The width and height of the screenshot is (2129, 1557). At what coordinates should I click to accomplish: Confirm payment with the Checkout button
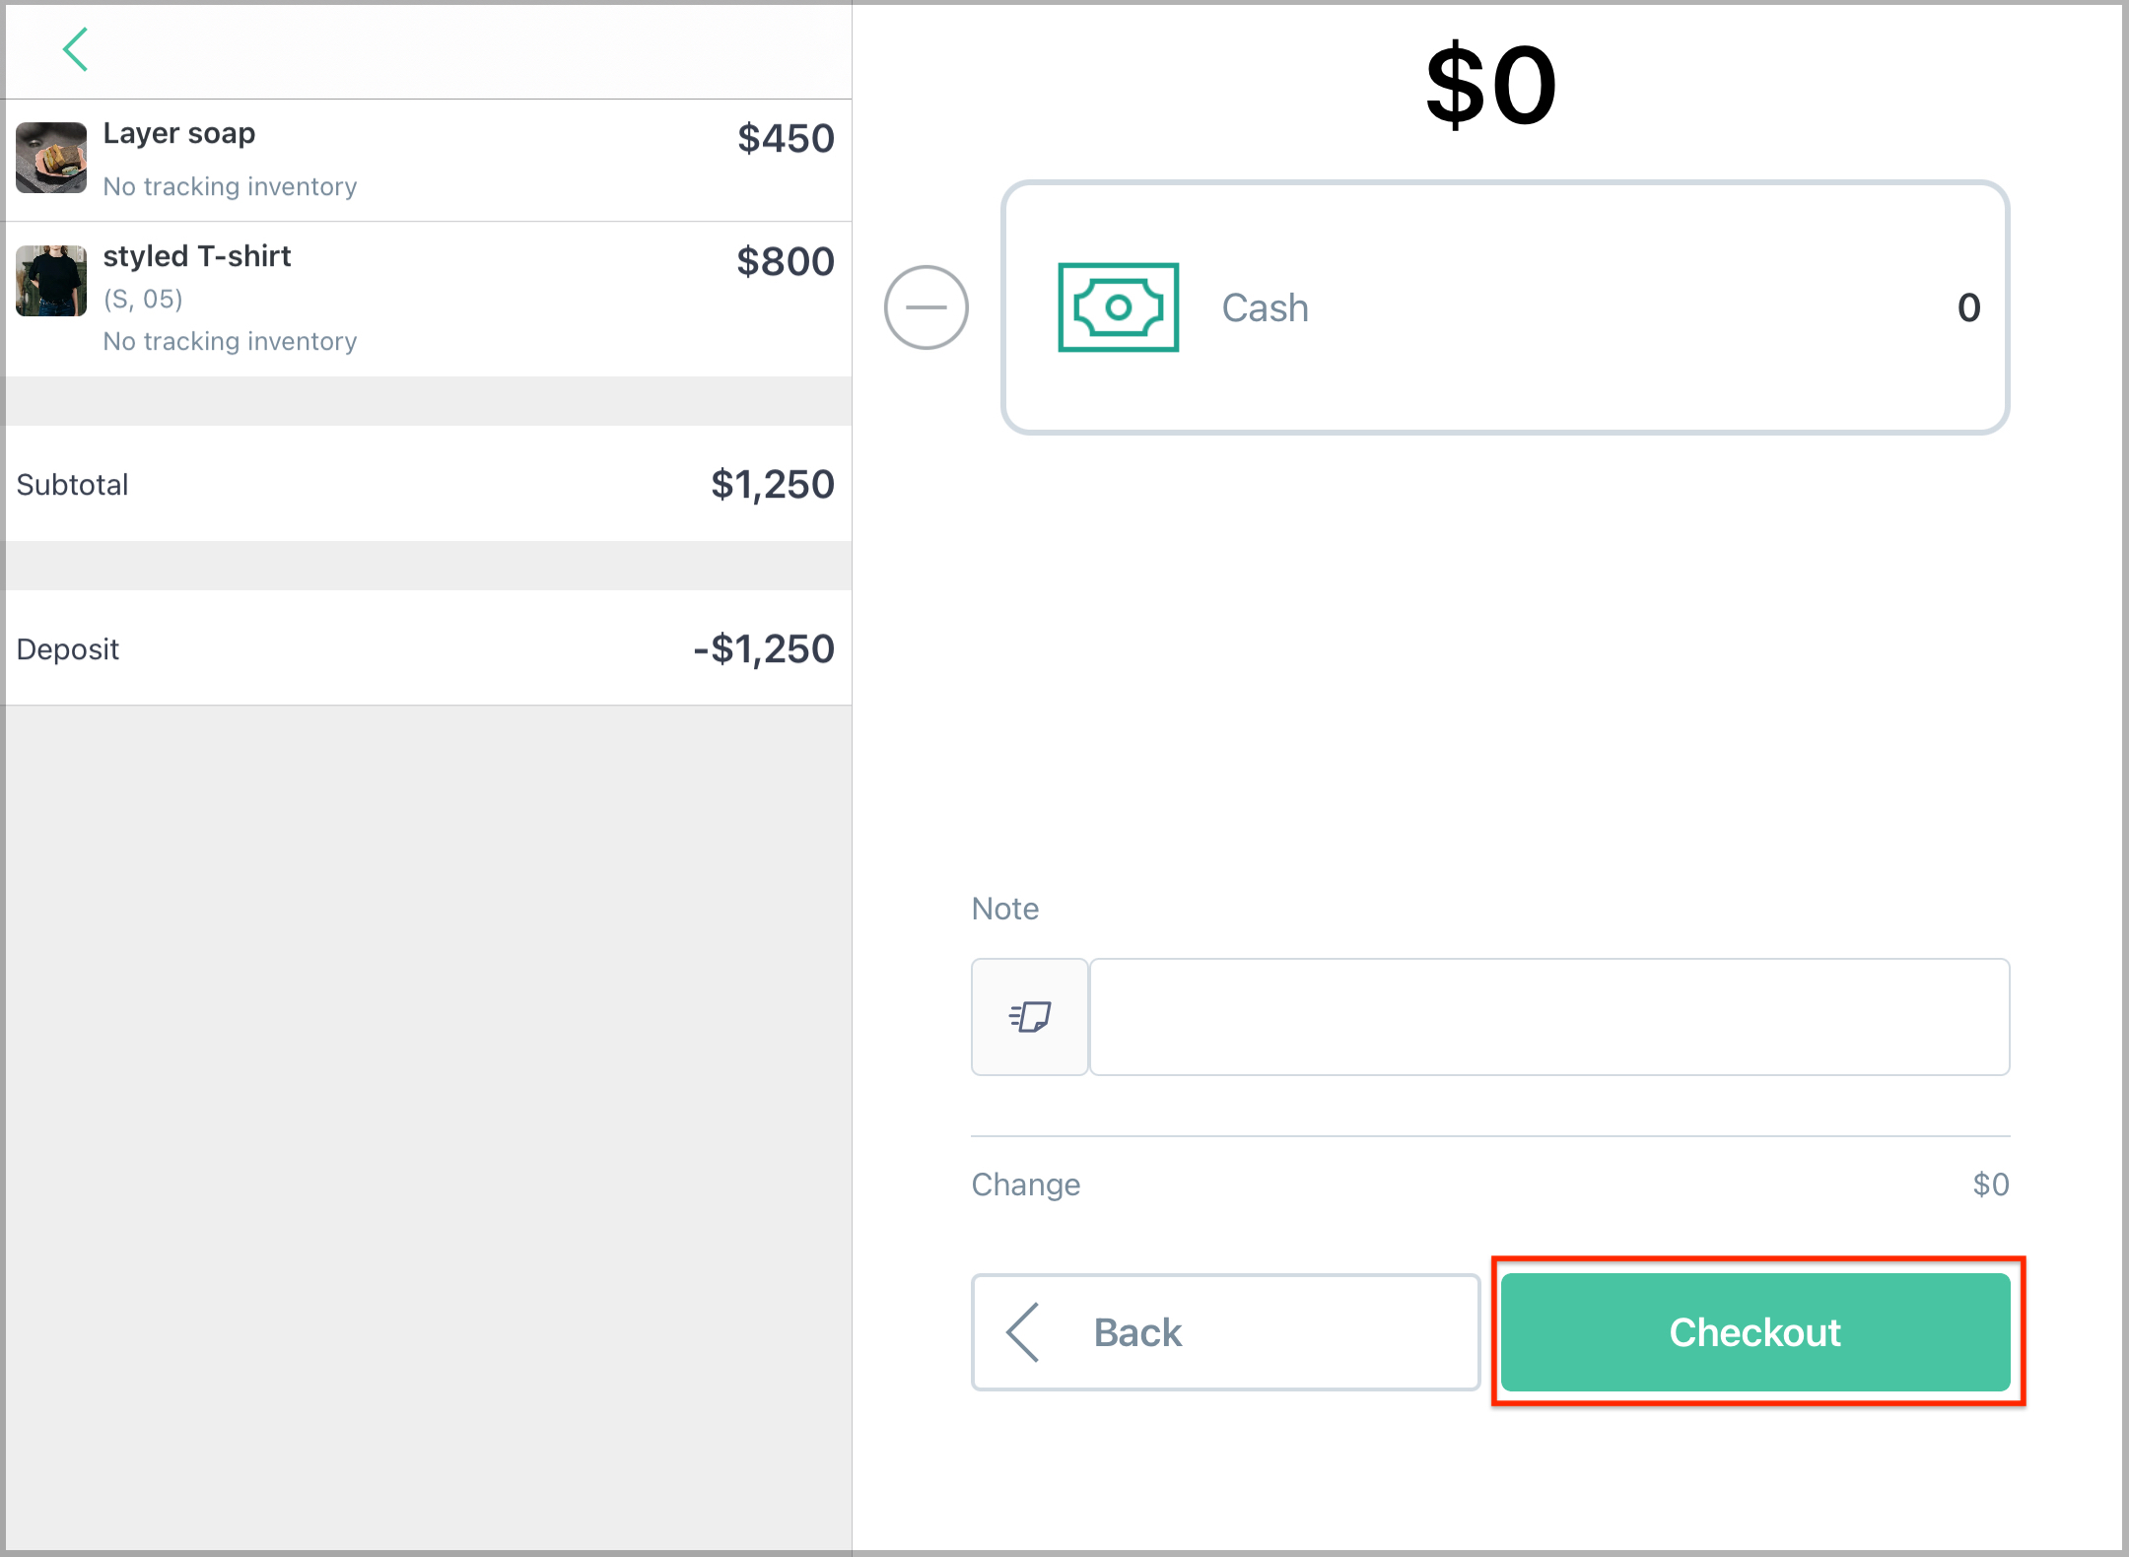pos(1755,1332)
